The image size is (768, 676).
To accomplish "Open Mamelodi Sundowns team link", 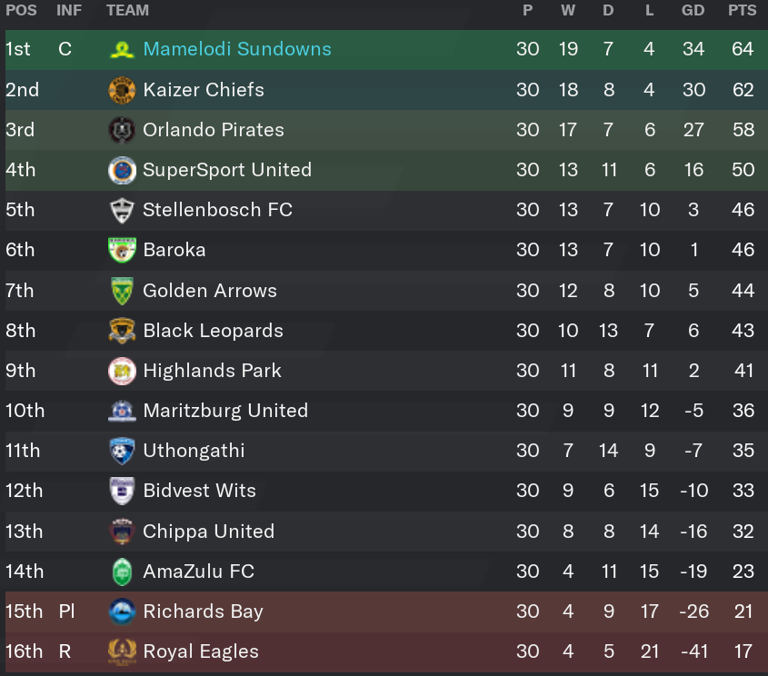I will (x=237, y=49).
